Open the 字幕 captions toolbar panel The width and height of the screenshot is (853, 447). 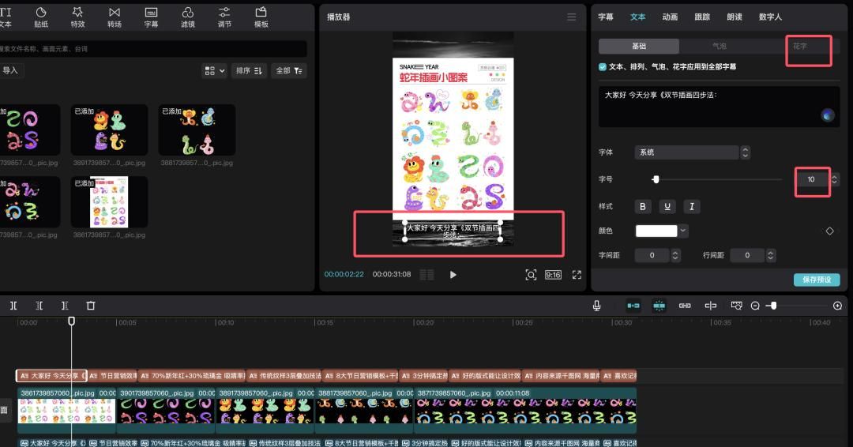click(151, 17)
